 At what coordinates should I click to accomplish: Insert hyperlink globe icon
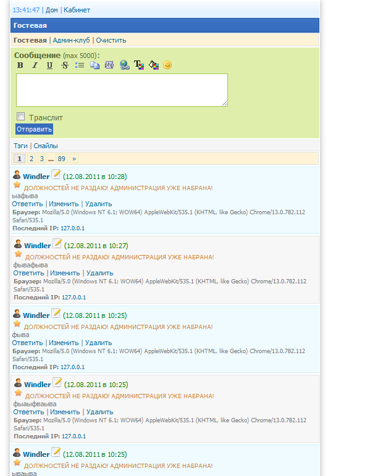point(125,65)
